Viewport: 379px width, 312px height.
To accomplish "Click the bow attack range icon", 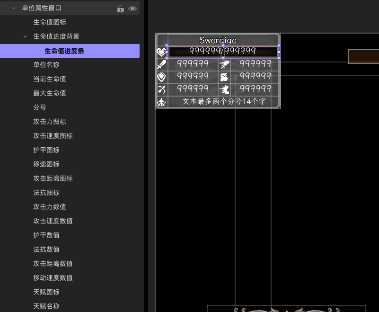I will coord(161,89).
